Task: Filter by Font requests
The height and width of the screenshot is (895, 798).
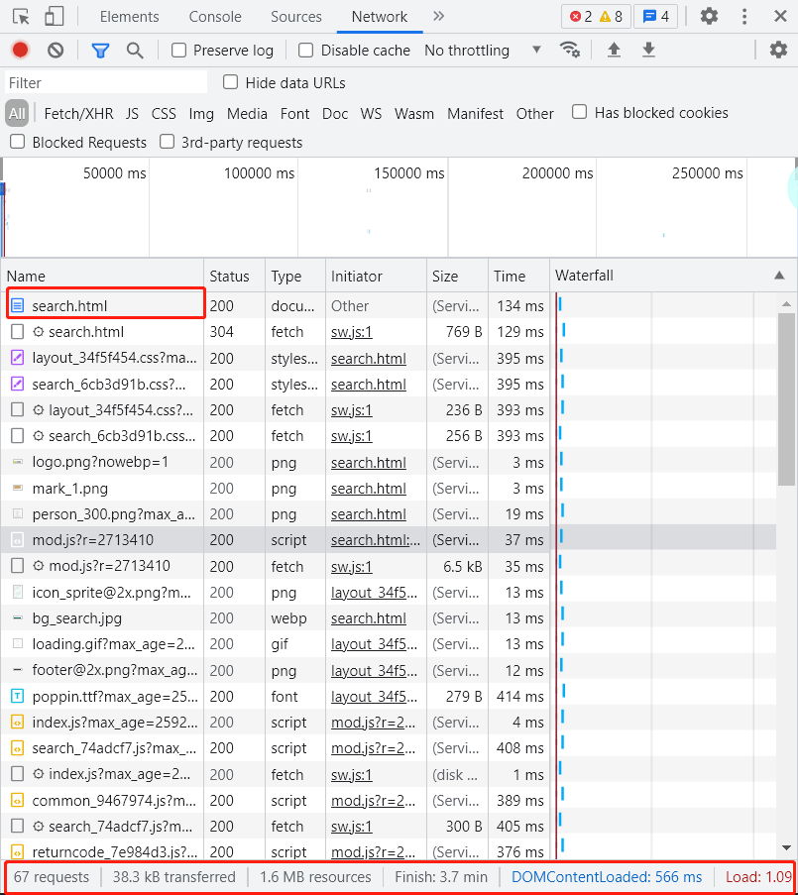Action: click(x=295, y=114)
